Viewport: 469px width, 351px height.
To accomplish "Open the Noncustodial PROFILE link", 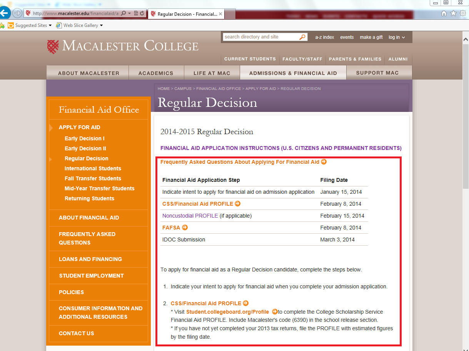I will pos(190,216).
